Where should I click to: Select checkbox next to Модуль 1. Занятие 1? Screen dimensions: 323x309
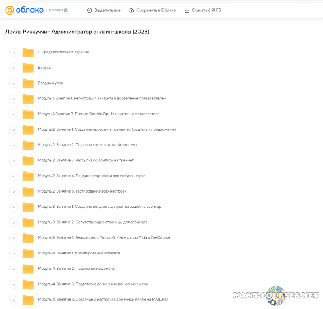click(x=14, y=99)
